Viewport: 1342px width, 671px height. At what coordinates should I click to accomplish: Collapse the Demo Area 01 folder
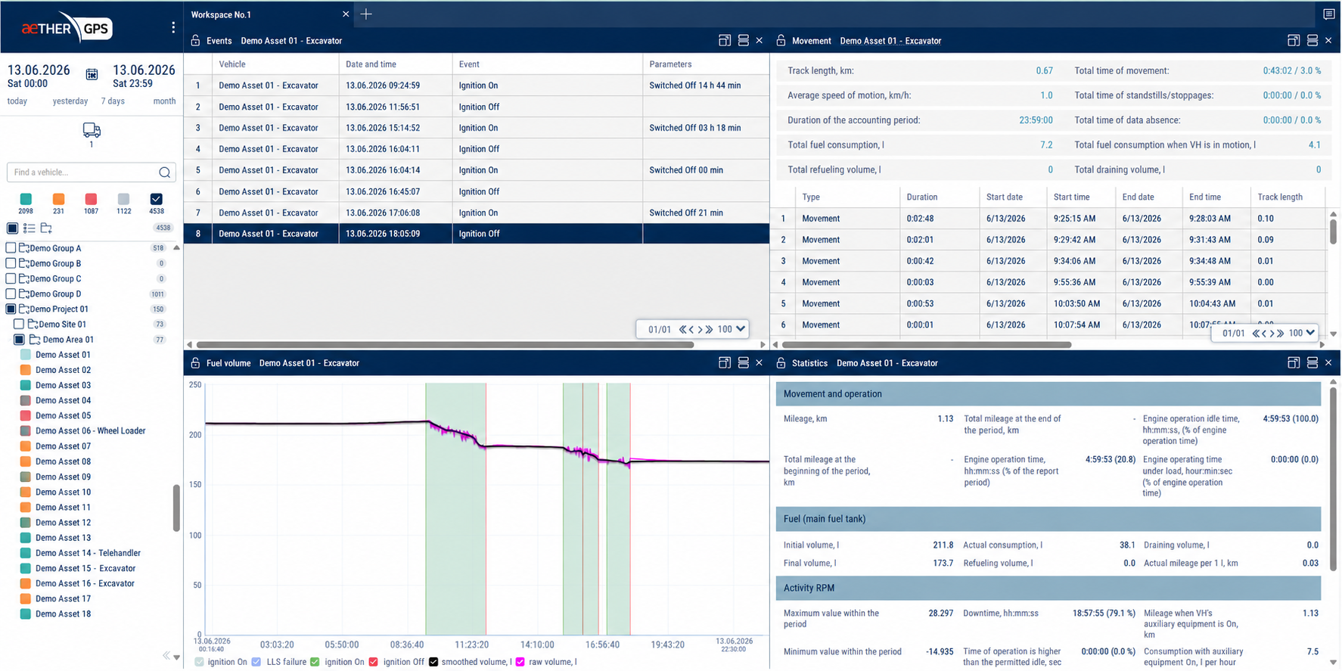coord(34,340)
